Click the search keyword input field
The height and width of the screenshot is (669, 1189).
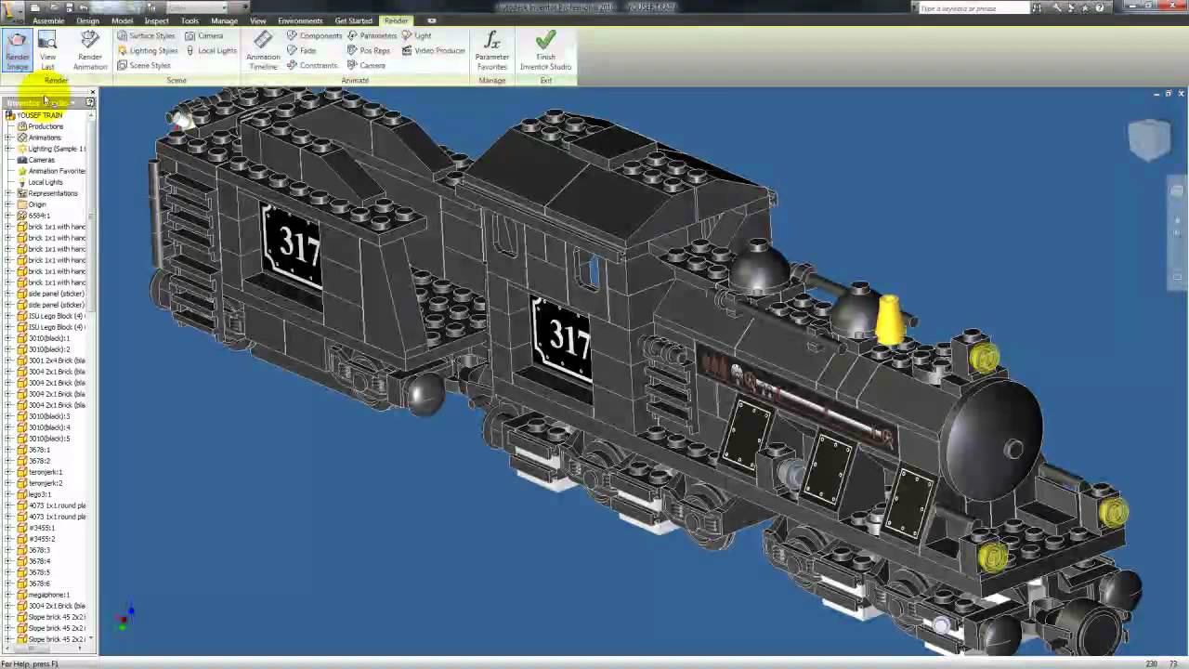coord(973,8)
